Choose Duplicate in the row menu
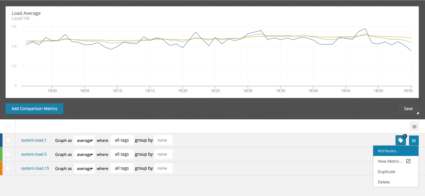Screen dimensions: 425x196 [x=386, y=172]
